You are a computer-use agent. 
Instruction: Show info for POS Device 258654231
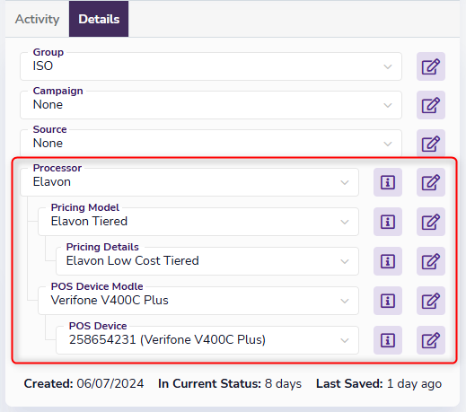coord(388,340)
